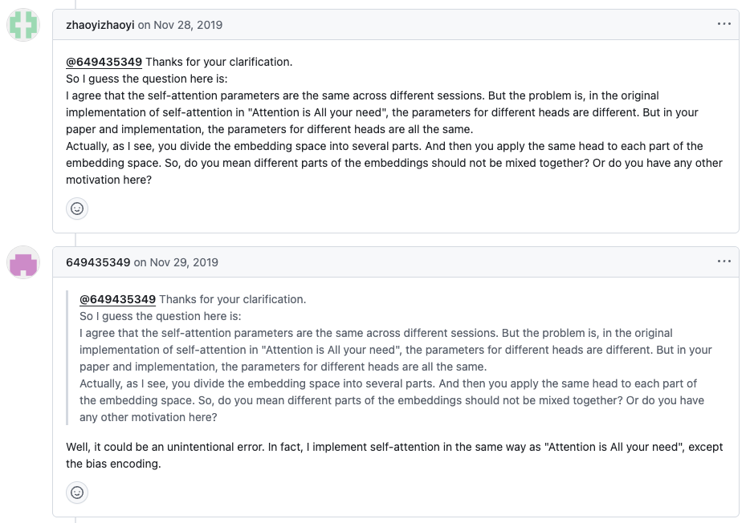Screen dimensions: 750x523
Task: Add emoji reaction to zhaoyizhaoyi's comment
Action: point(77,209)
